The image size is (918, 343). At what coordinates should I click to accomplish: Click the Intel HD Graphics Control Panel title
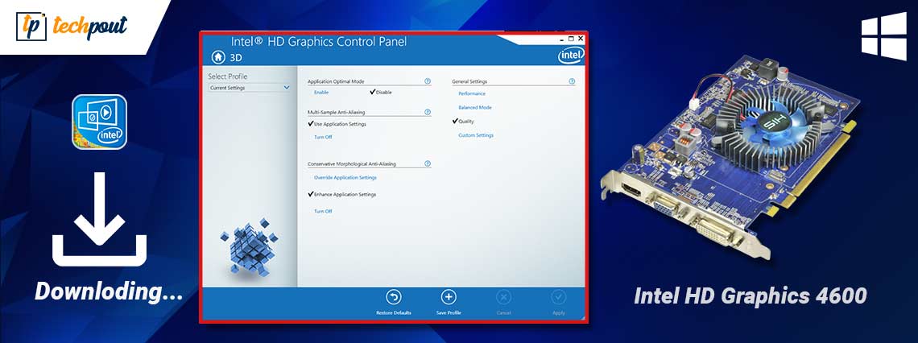[319, 42]
